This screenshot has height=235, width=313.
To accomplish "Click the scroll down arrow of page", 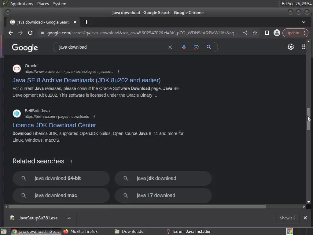I will point(309,202).
